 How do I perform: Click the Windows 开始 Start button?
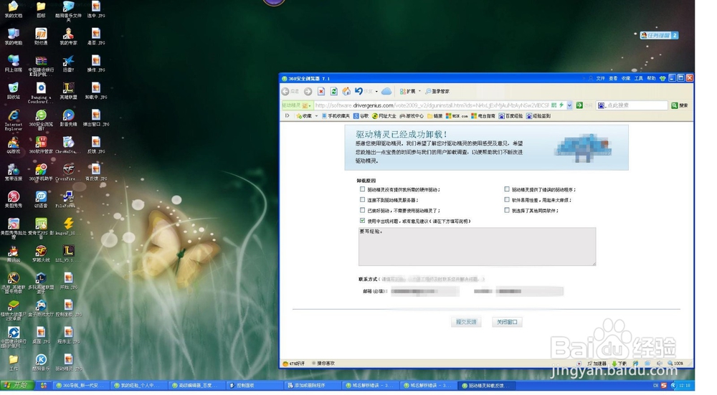click(17, 386)
